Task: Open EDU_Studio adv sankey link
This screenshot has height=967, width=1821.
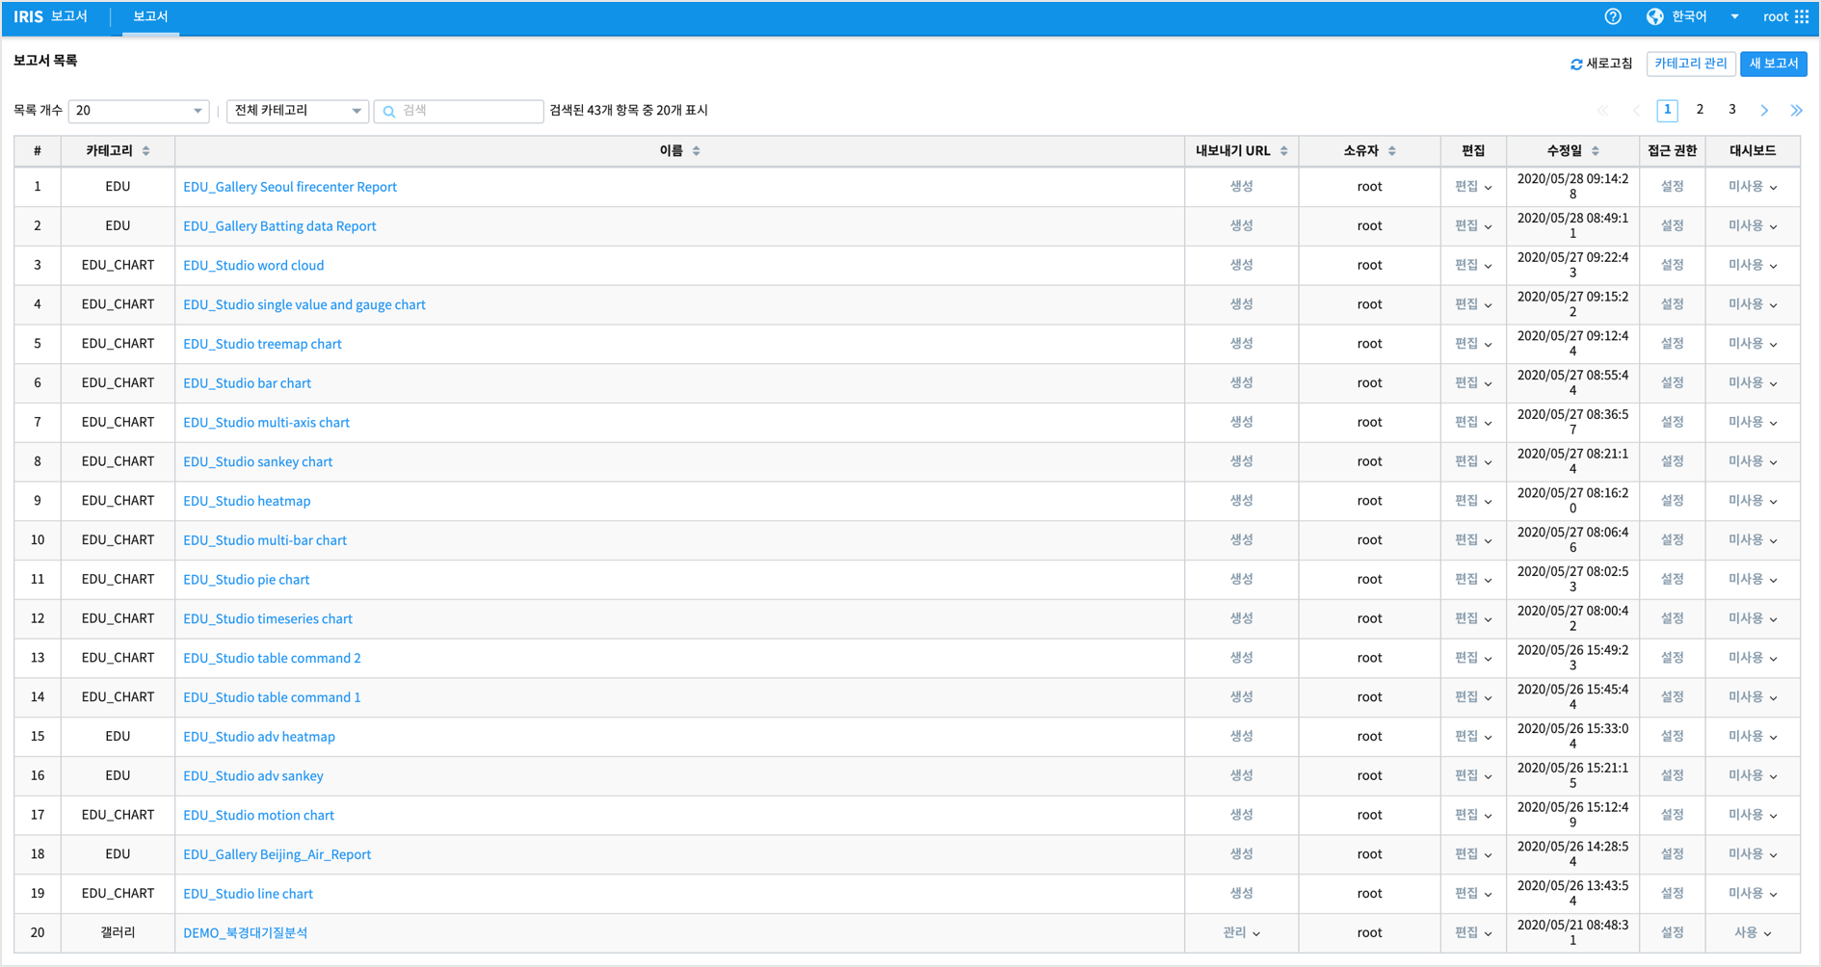Action: [x=253, y=775]
